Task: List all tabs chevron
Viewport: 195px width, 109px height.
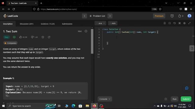Action: point(166,3)
